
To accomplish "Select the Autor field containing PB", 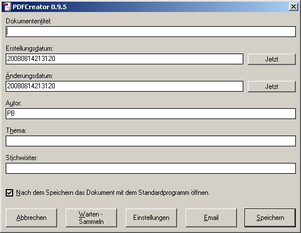I will pyautogui.click(x=151, y=114).
